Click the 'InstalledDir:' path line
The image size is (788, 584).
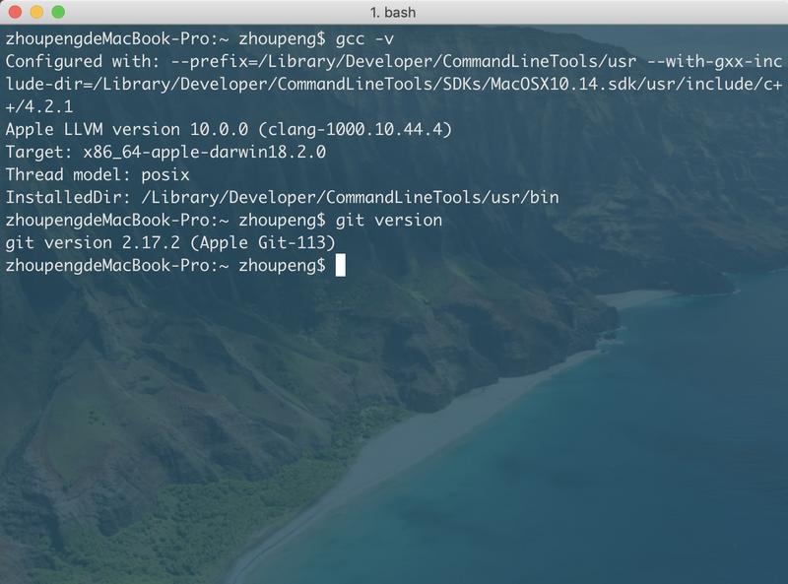click(x=283, y=197)
